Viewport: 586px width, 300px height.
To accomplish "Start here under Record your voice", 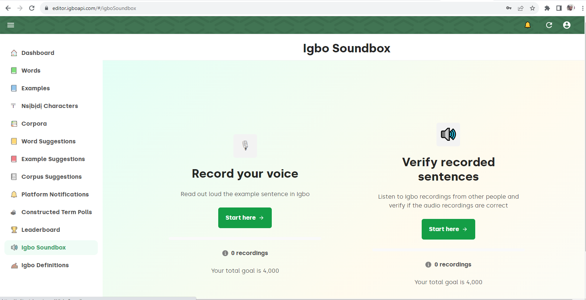I will [x=245, y=218].
